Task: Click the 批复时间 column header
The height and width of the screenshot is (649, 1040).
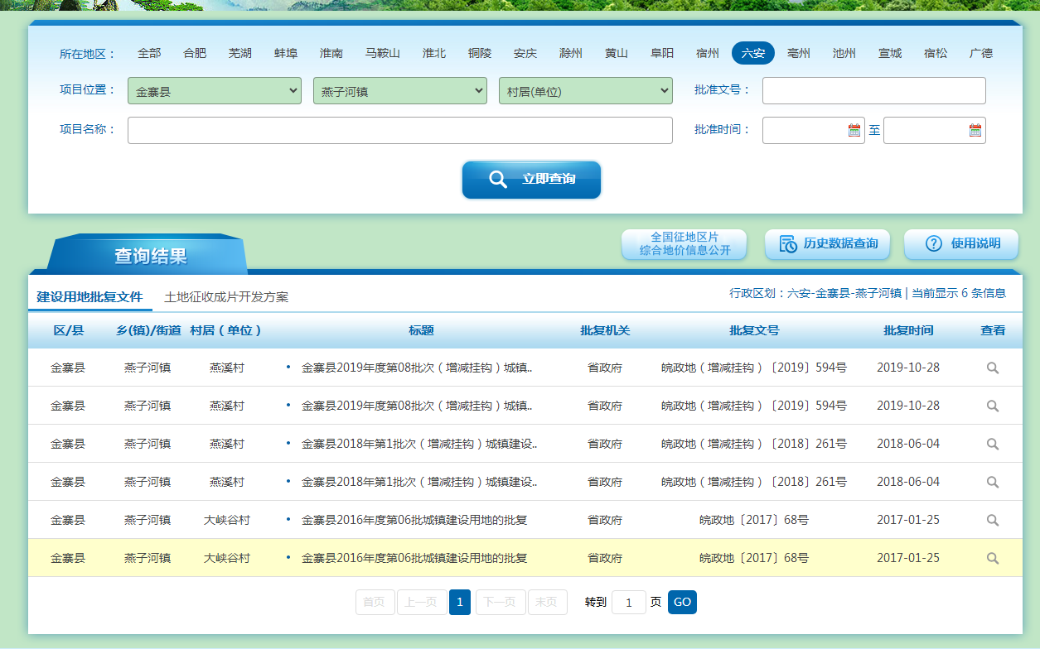Action: (908, 330)
